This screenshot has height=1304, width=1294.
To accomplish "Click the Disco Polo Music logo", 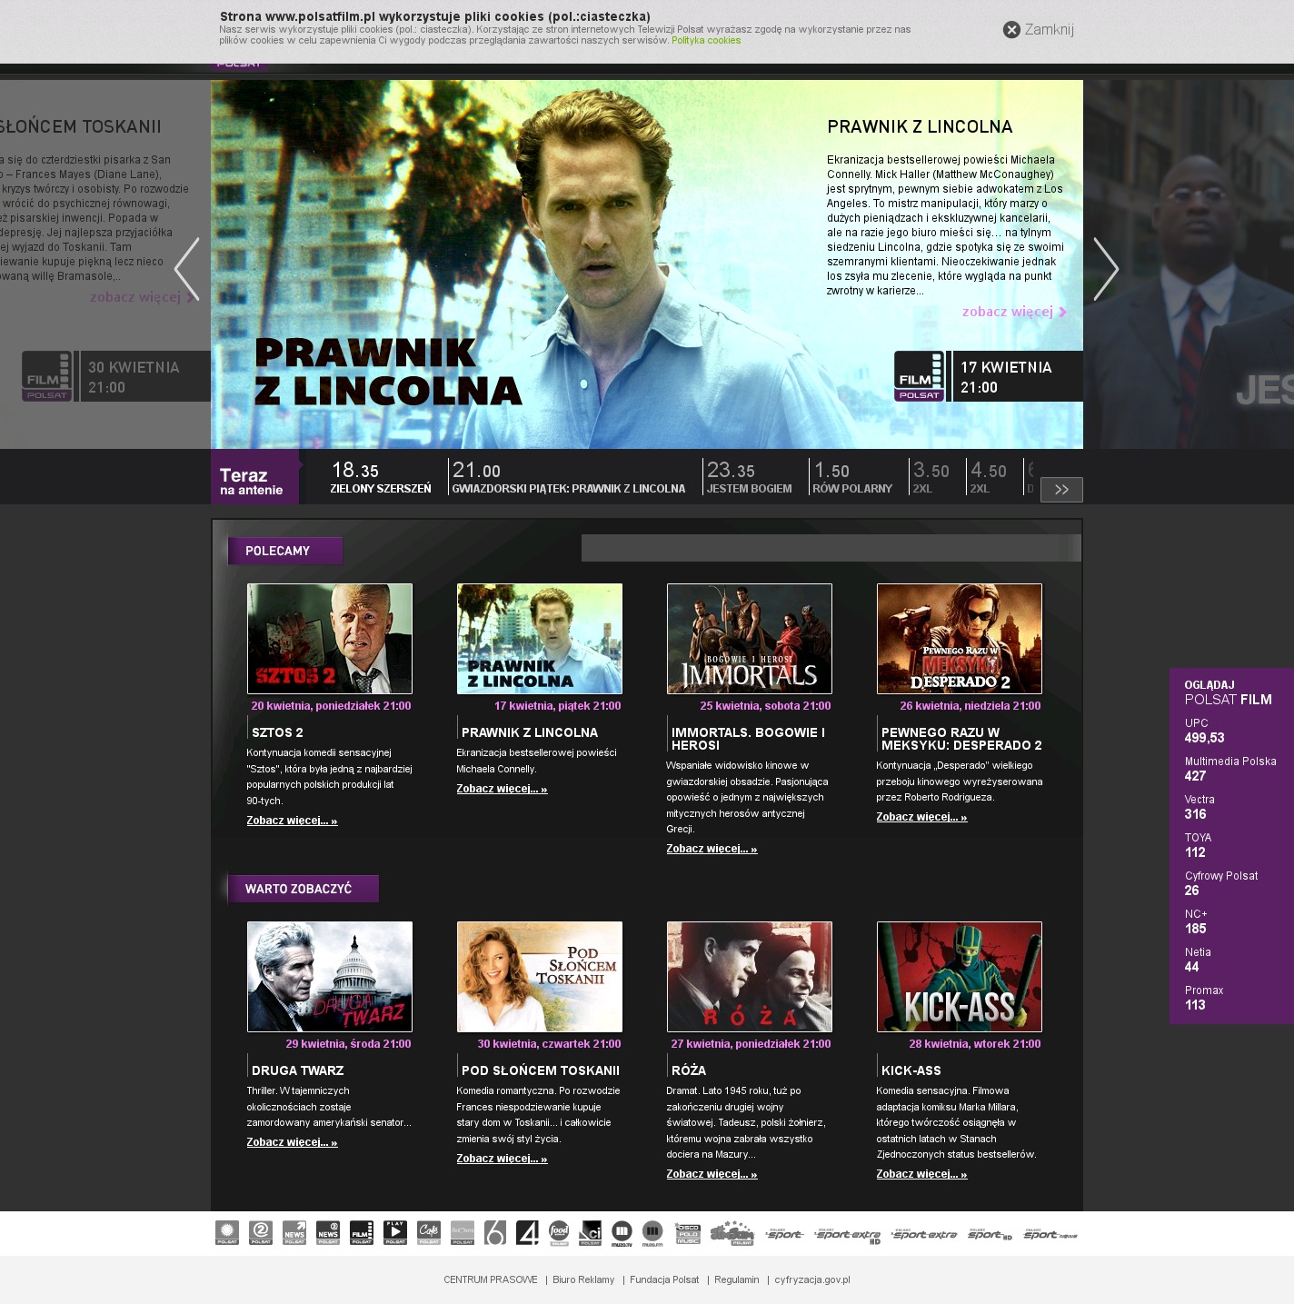I will (688, 1232).
